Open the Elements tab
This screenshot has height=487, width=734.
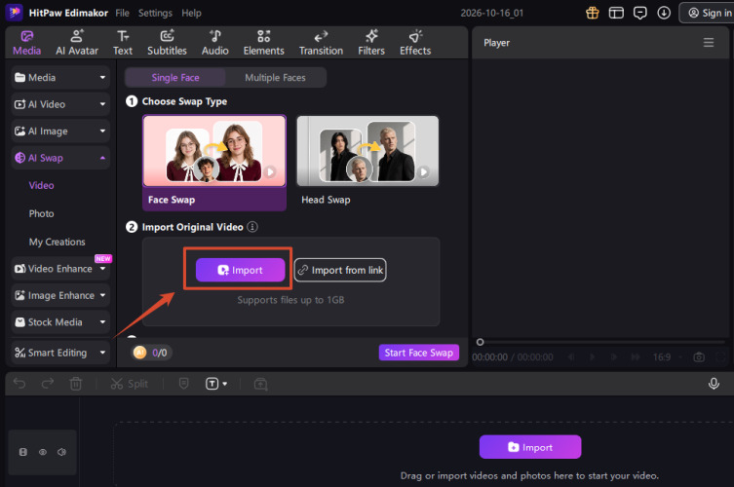263,43
